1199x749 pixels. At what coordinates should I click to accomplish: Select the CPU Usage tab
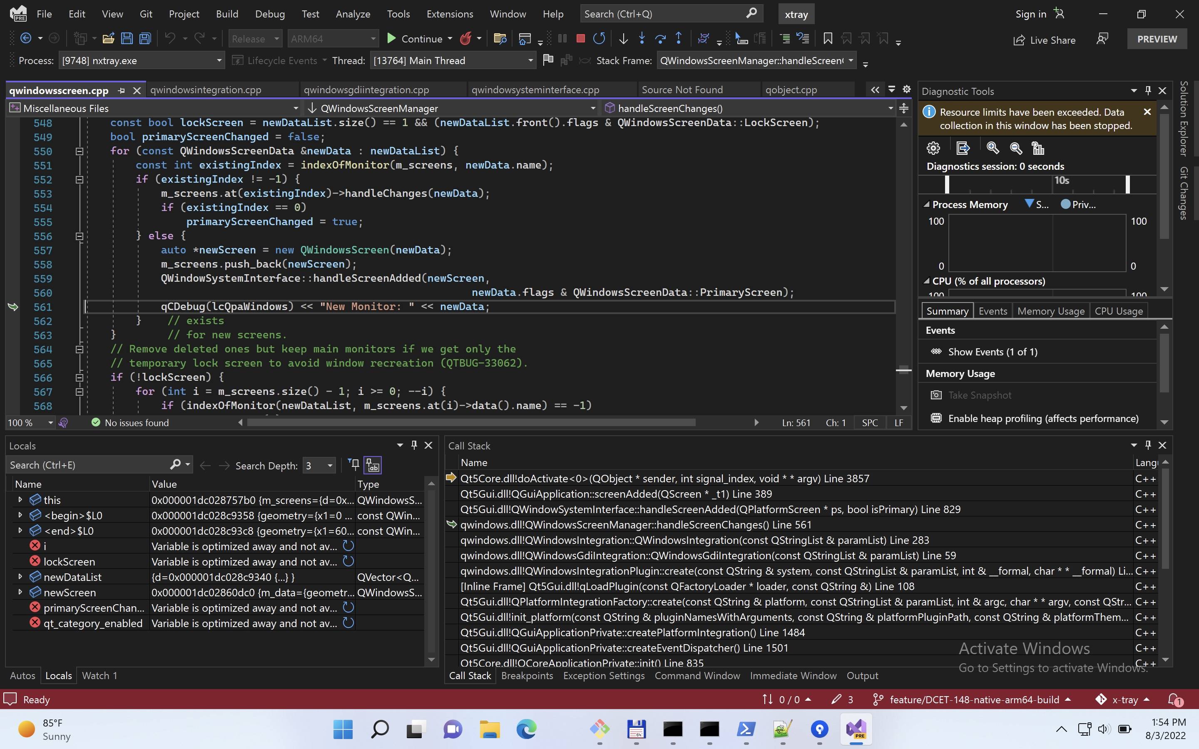pyautogui.click(x=1119, y=311)
